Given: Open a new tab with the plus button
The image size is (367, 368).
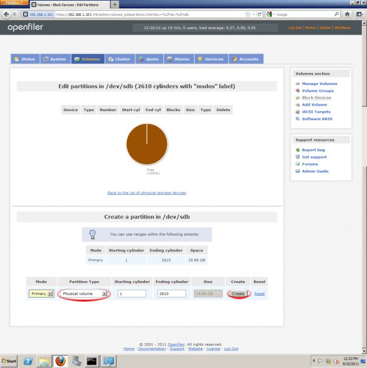Looking at the screenshot, I should pyautogui.click(x=115, y=4).
